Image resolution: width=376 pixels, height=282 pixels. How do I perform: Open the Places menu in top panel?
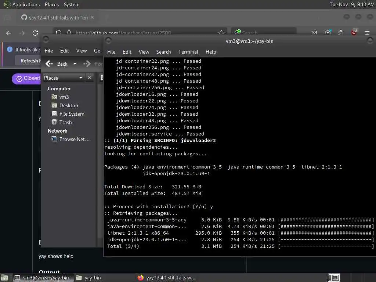click(51, 4)
